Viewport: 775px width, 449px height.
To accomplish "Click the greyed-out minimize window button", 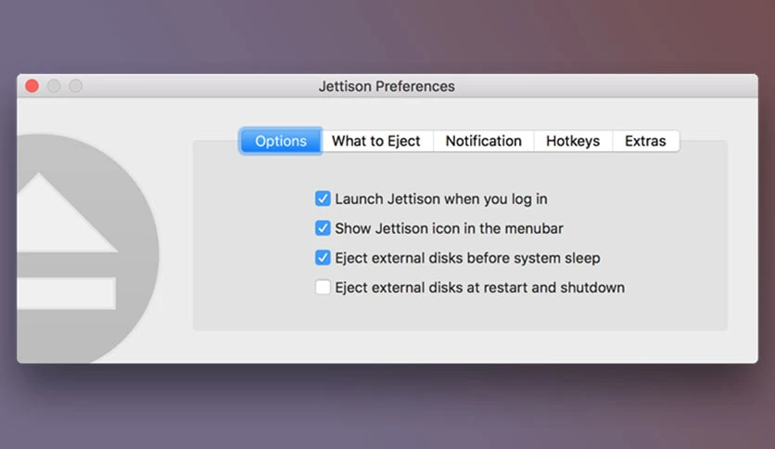I will (x=54, y=86).
